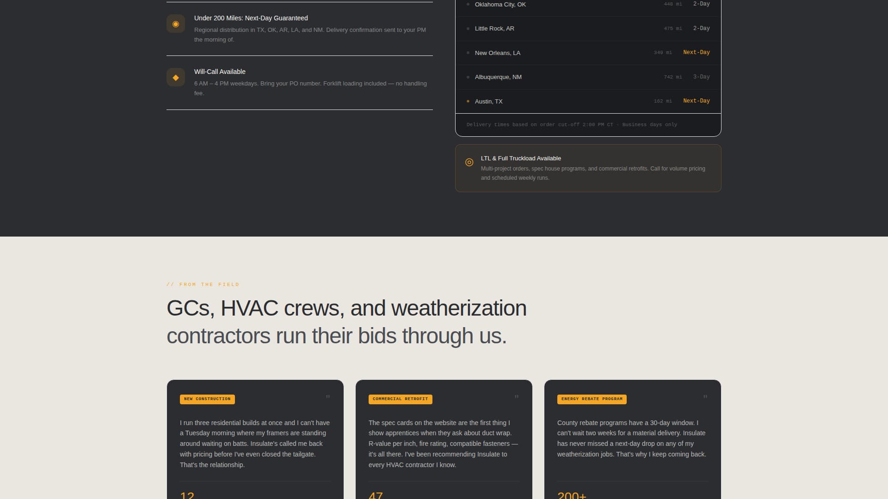This screenshot has width=888, height=499.
Task: Click the yellow dot beside Austin, TX
Action: pyautogui.click(x=468, y=101)
